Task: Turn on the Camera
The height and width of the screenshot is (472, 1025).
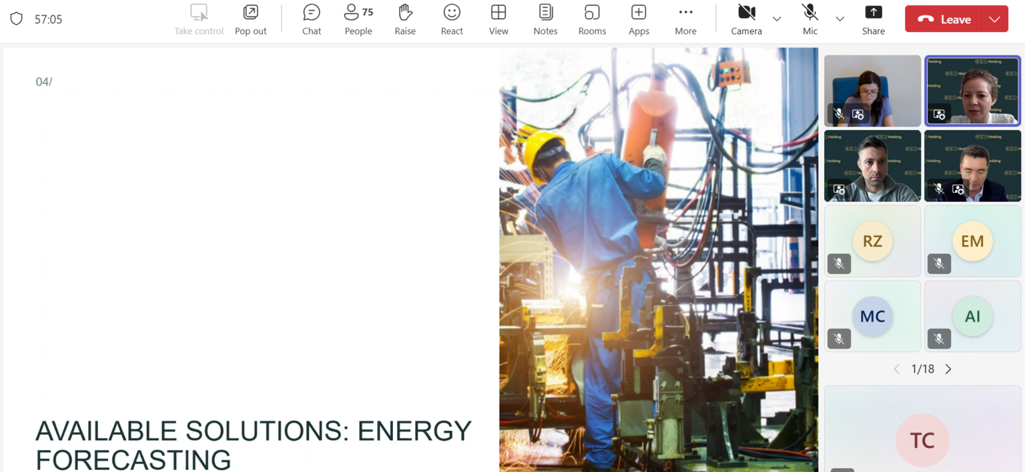Action: 746,19
